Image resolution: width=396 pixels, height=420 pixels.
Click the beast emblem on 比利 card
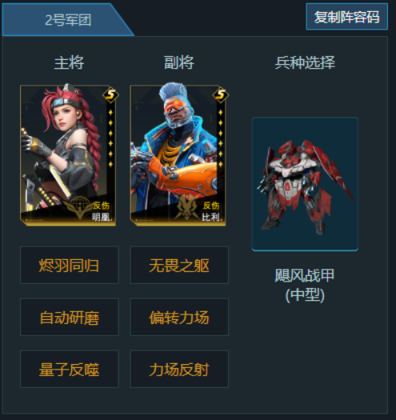(x=188, y=207)
